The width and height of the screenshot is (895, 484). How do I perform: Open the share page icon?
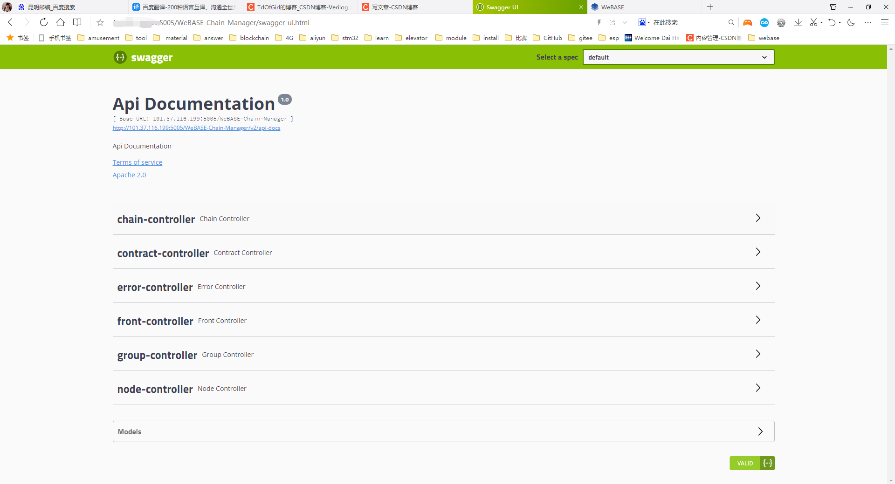point(612,22)
